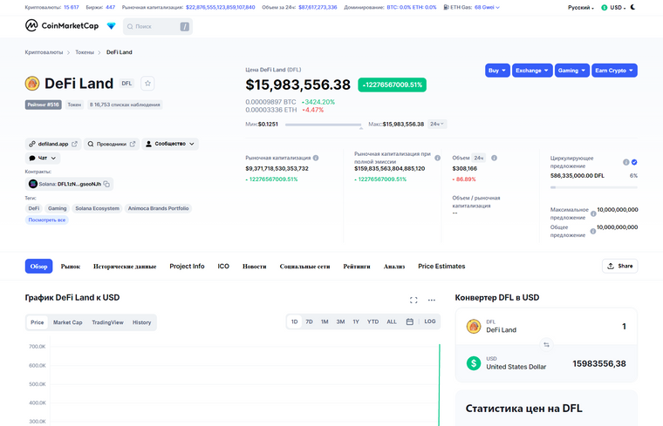663x426 pixels.
Task: Open the Project Info tab
Action: (187, 267)
